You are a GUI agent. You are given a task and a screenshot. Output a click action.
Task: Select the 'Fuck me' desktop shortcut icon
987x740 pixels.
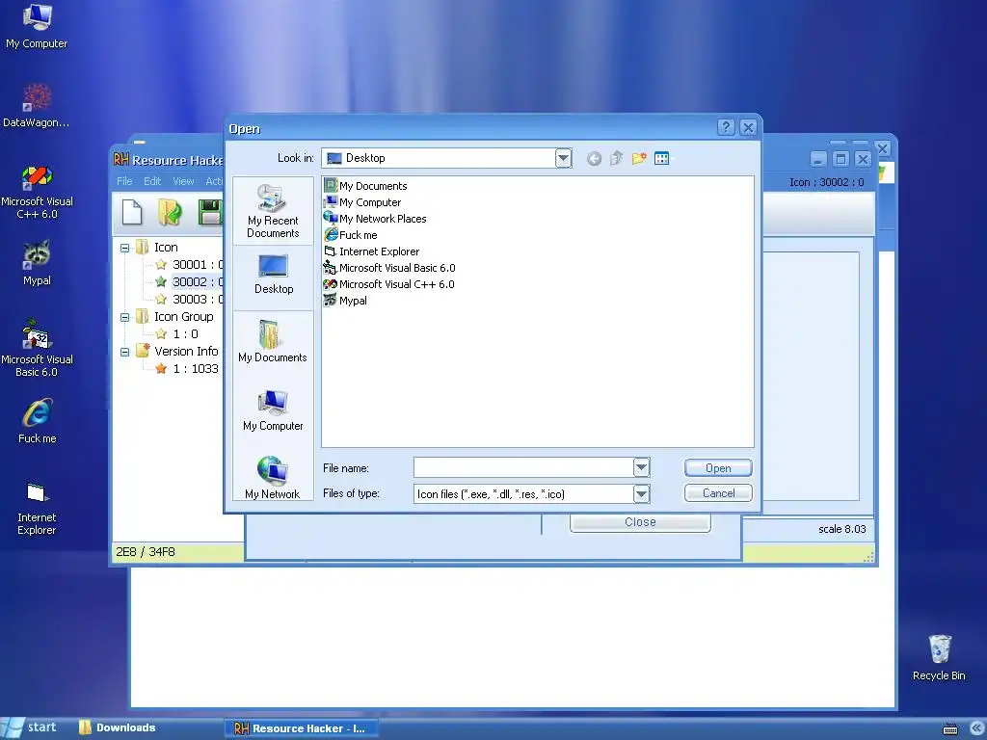click(x=38, y=420)
